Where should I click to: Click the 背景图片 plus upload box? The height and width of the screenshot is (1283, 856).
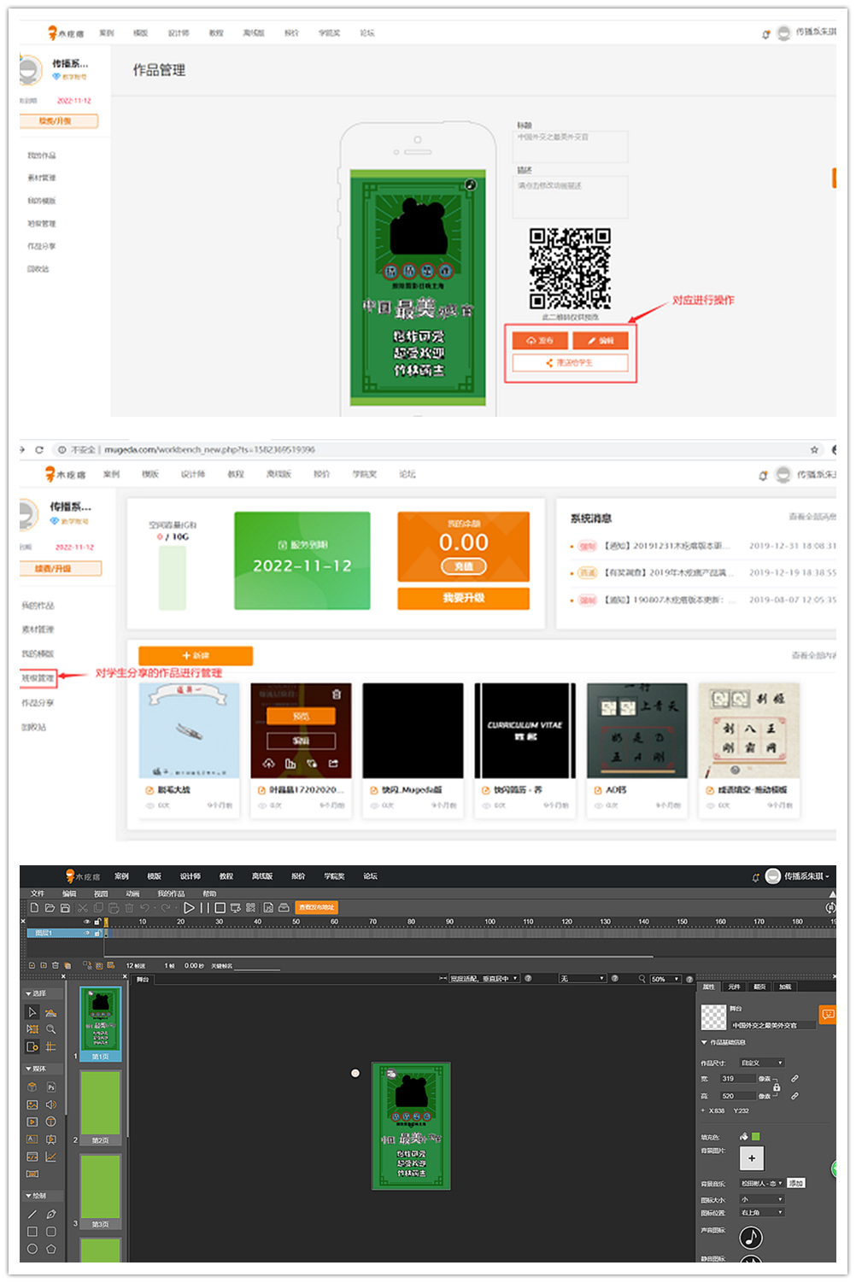tap(752, 1158)
